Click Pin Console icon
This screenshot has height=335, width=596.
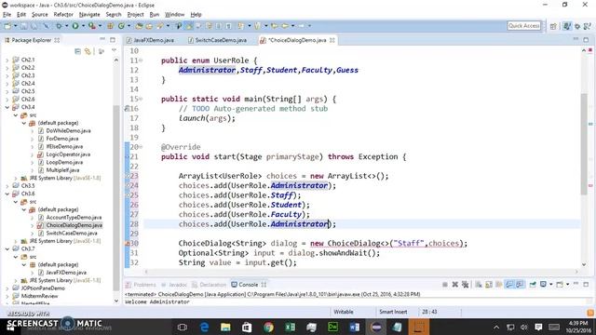pos(533,285)
